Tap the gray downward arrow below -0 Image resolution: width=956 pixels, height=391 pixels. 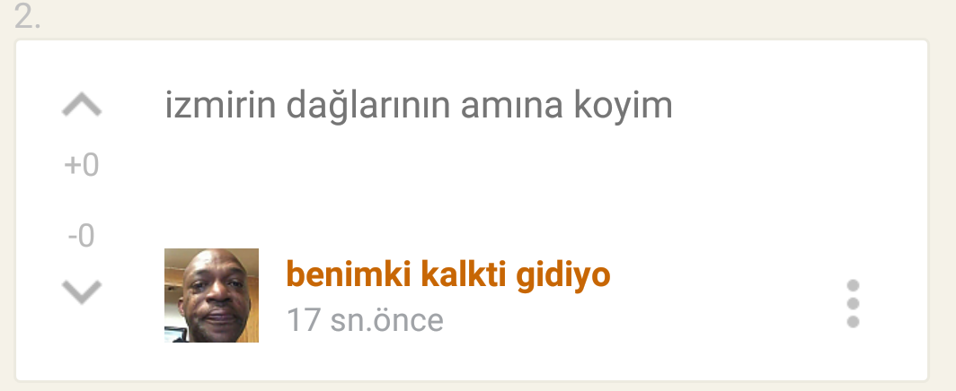82,291
